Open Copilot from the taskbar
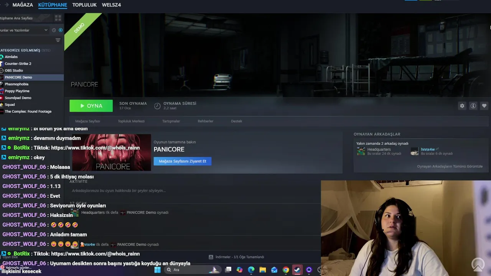The width and height of the screenshot is (491, 276). pyautogui.click(x=239, y=270)
